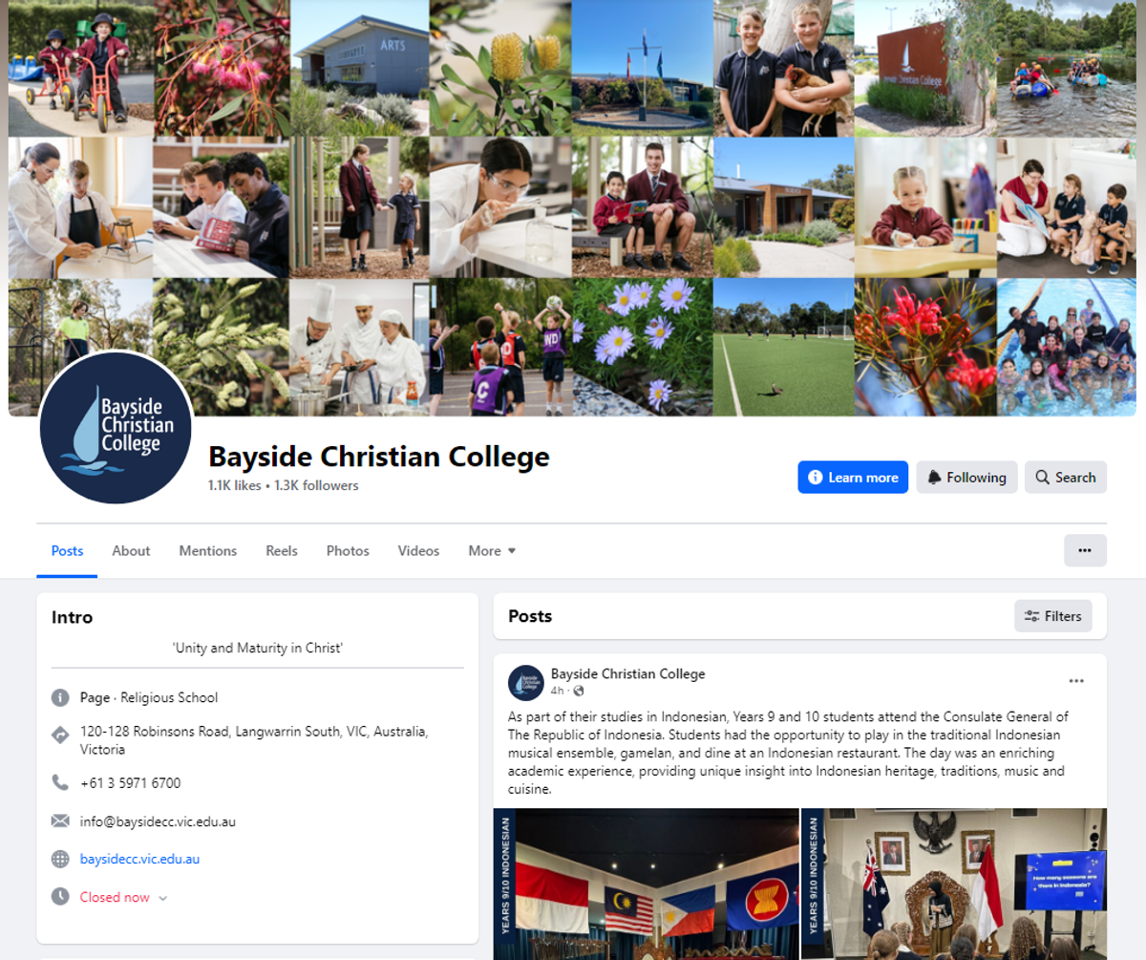Screen dimensions: 1146x960
Task: Click the Search button on page
Action: click(x=1066, y=478)
